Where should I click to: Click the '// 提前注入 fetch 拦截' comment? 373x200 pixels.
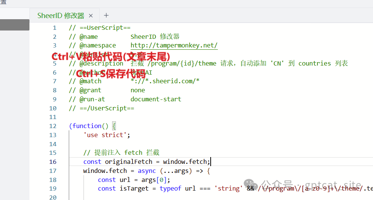[121, 153]
